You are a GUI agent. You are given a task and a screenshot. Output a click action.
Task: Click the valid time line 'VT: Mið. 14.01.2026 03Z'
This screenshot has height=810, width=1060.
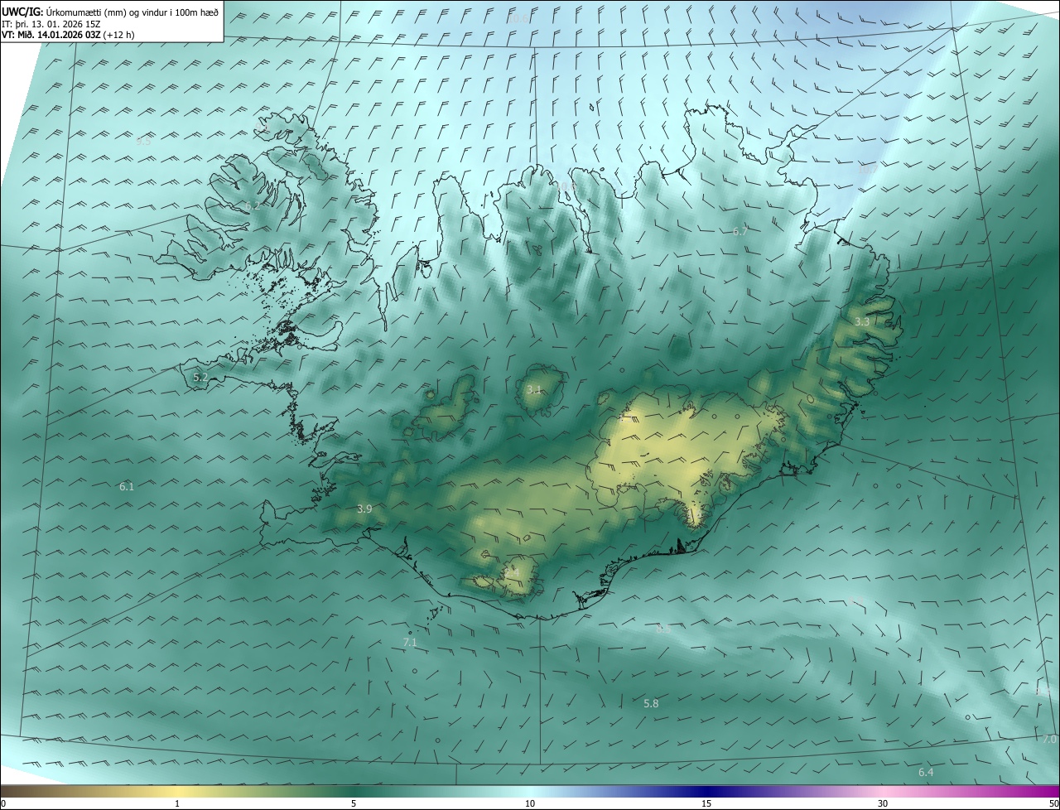(x=51, y=36)
